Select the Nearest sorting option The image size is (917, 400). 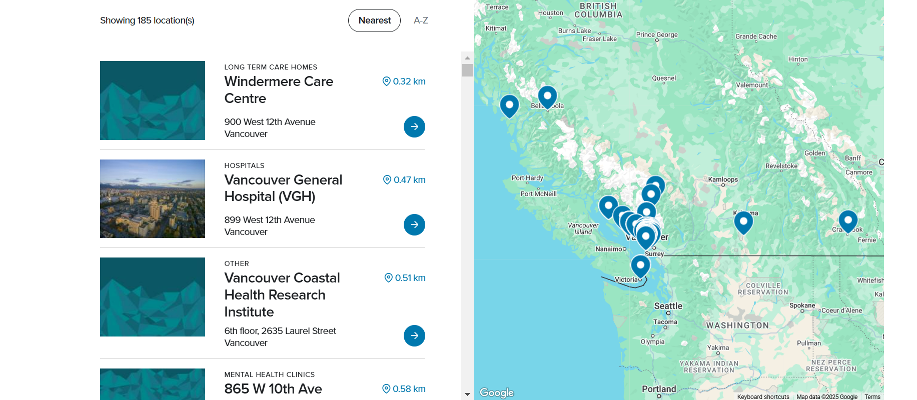tap(374, 20)
